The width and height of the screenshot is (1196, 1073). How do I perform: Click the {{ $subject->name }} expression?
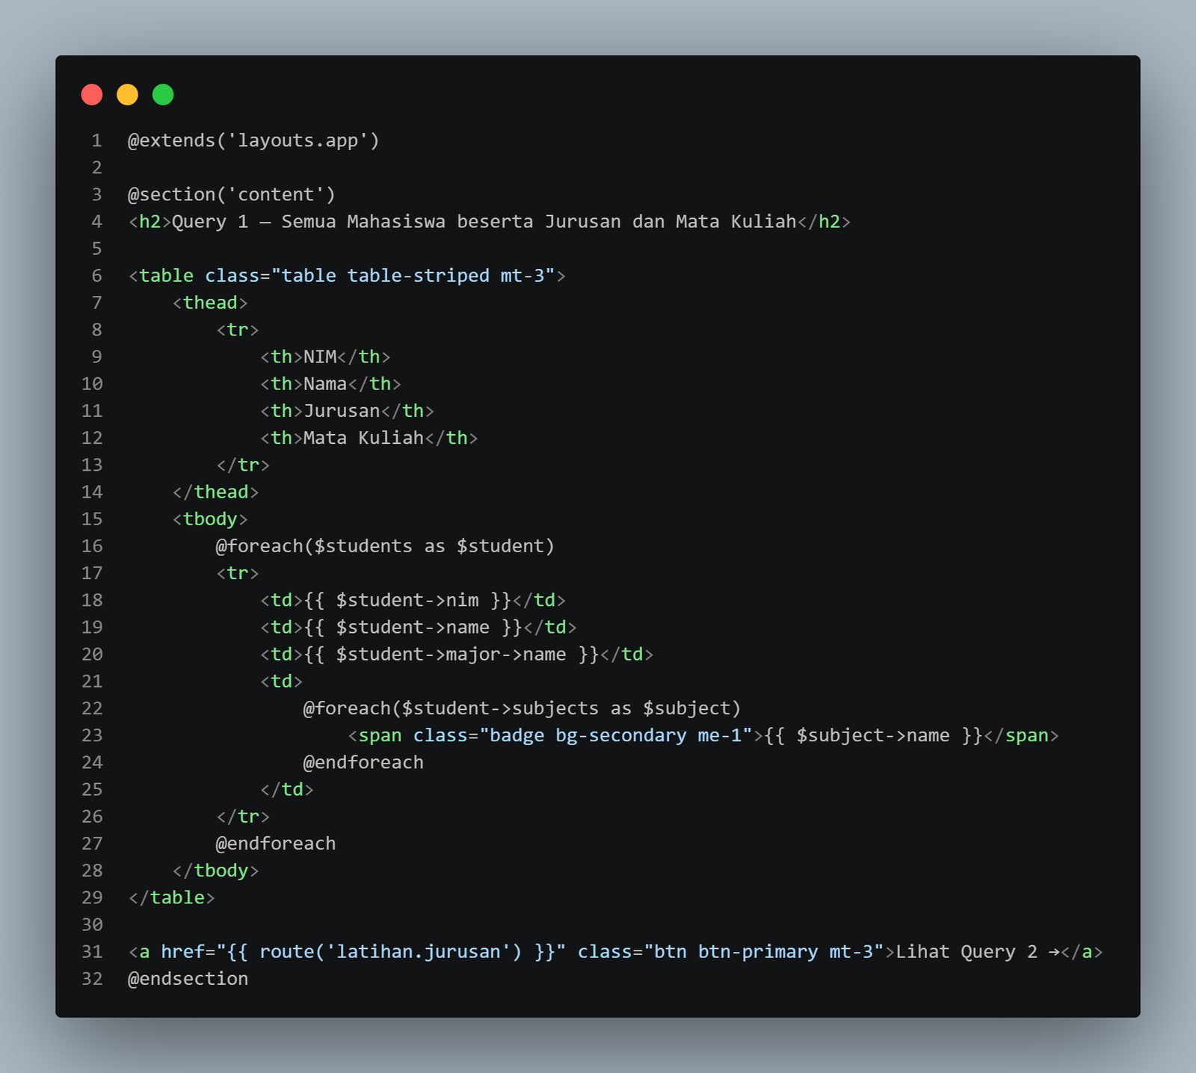(x=873, y=735)
